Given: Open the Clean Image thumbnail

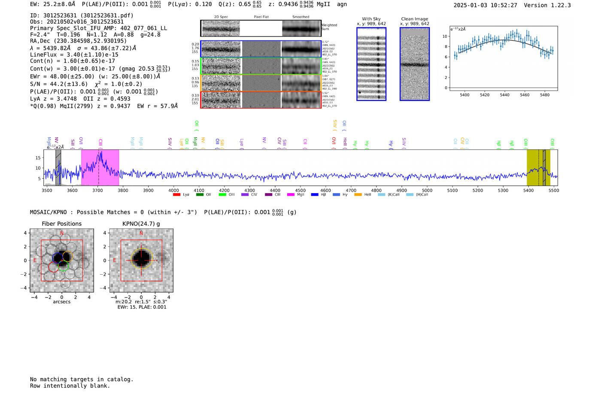Looking at the screenshot, I should click(415, 64).
